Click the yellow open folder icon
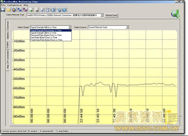Screen dimensions: 188x136 coord(8,10)
